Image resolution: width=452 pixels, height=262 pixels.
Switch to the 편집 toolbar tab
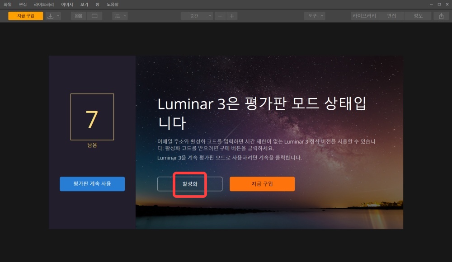(391, 16)
